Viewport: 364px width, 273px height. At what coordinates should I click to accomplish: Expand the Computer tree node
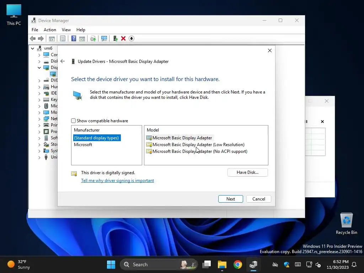[x=39, y=55]
